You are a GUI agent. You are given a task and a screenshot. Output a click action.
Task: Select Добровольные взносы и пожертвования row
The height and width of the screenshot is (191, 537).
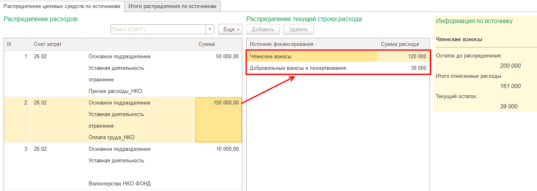[311, 68]
